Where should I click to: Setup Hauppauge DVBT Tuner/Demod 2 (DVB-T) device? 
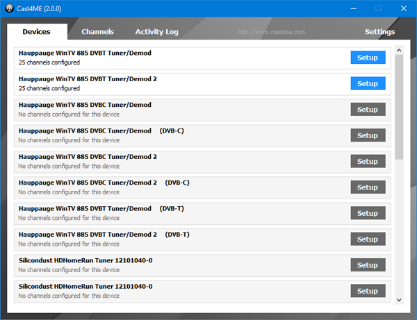pyautogui.click(x=368, y=239)
